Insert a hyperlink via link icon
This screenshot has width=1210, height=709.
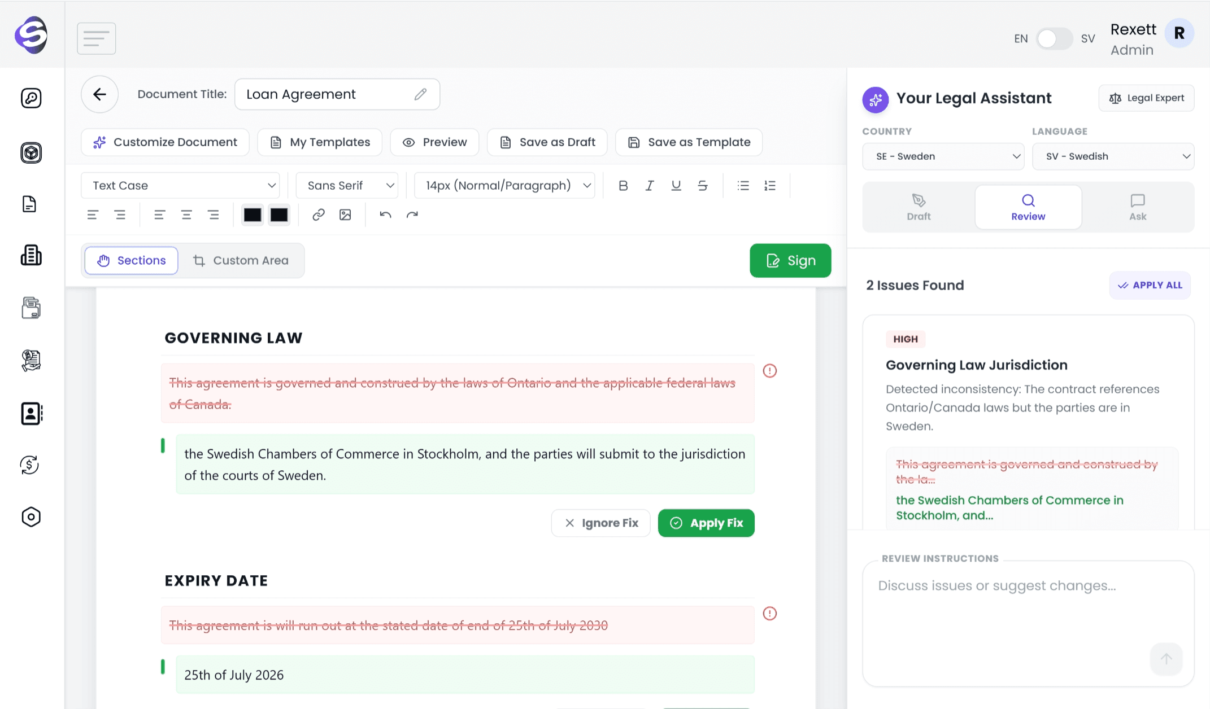[x=319, y=215]
